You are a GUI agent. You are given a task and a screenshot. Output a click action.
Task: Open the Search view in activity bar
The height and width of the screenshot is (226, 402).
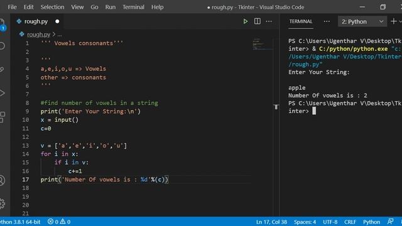[x=2, y=46]
